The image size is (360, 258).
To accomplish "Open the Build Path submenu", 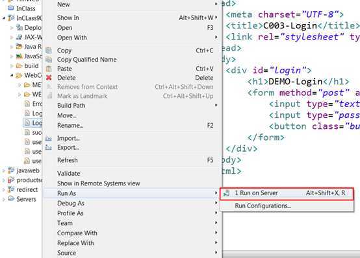I will [132, 106].
